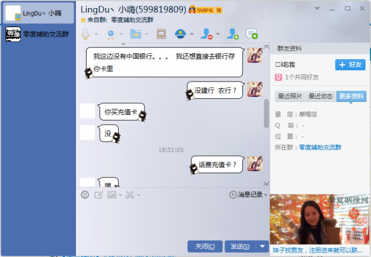Viewport: 371px width, 257px height.
Task: Open the remote desktop toolbar icon
Action: 161,34
